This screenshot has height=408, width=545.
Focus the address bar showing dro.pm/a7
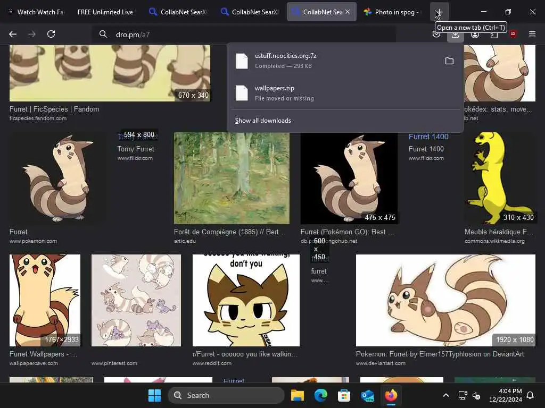point(243,35)
